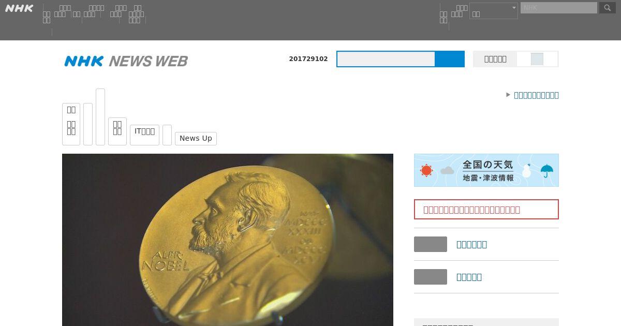Screen dimensions: 621x326
Task: Click the sun icon in weather banner
Action: click(426, 170)
